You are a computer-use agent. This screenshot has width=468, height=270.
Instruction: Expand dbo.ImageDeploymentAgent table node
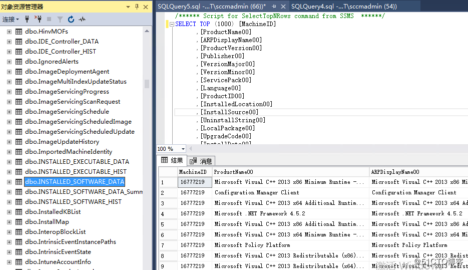[9, 72]
